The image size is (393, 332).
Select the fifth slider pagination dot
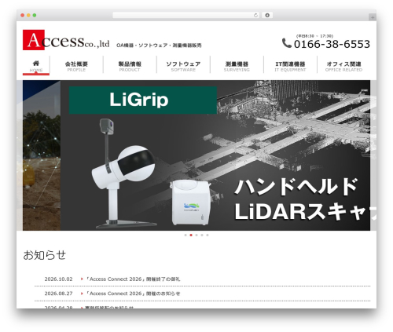pyautogui.click(x=208, y=235)
